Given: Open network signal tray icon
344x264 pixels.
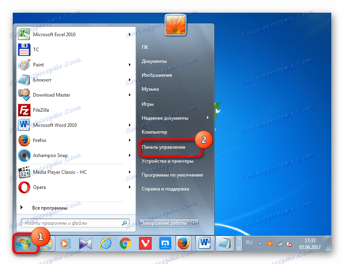Looking at the screenshot, I should [279, 244].
